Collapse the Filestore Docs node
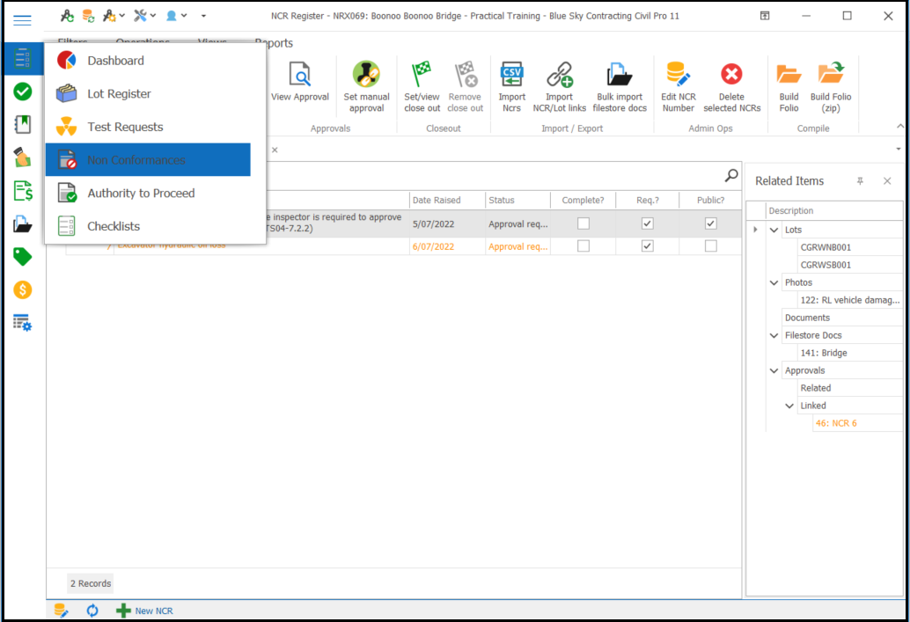This screenshot has height=622, width=910. (x=774, y=336)
